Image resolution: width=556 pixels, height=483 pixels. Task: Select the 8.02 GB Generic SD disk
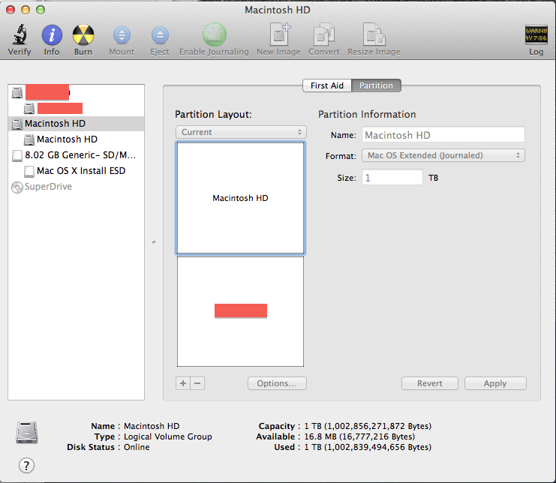[76, 155]
